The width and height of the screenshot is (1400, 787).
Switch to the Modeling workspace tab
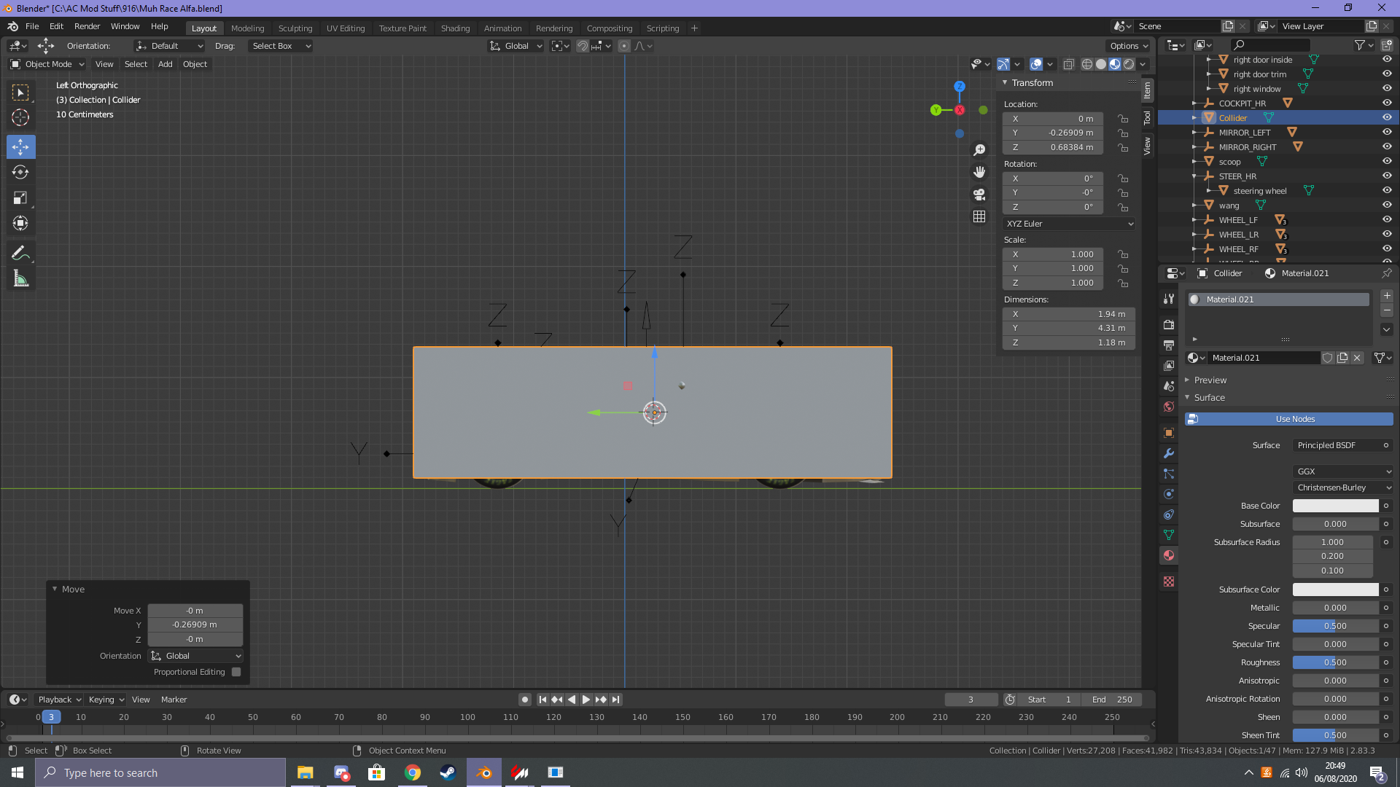pyautogui.click(x=247, y=28)
